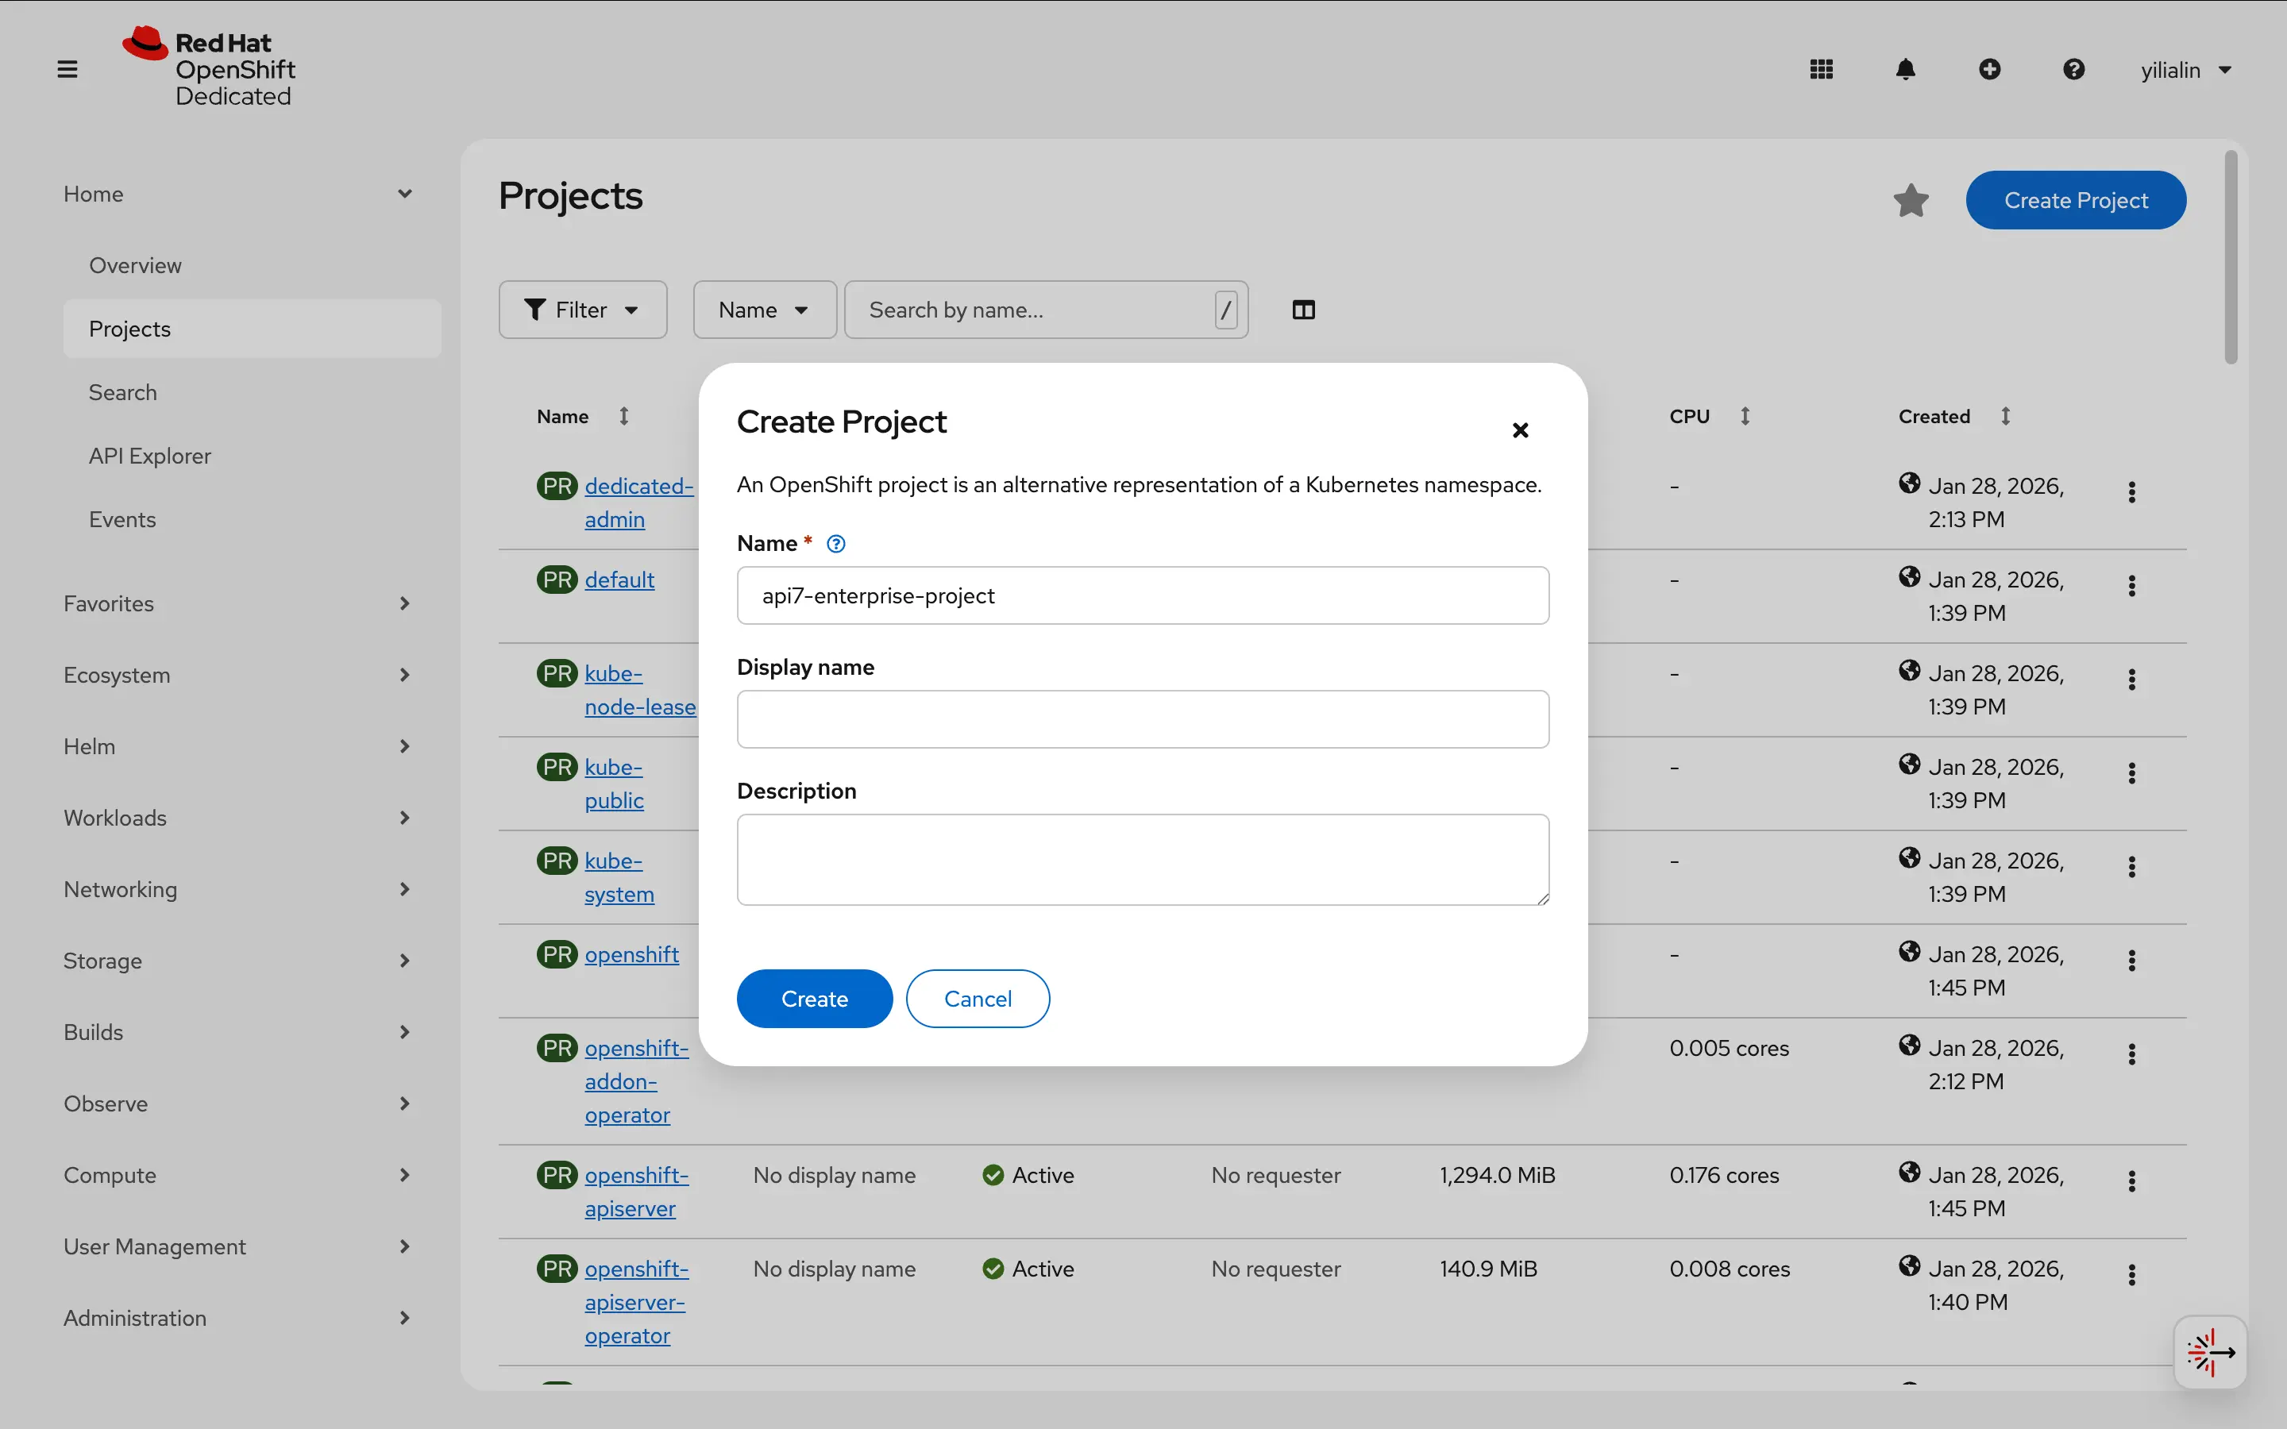Open the help question mark icon
2287x1429 pixels.
[2073, 68]
